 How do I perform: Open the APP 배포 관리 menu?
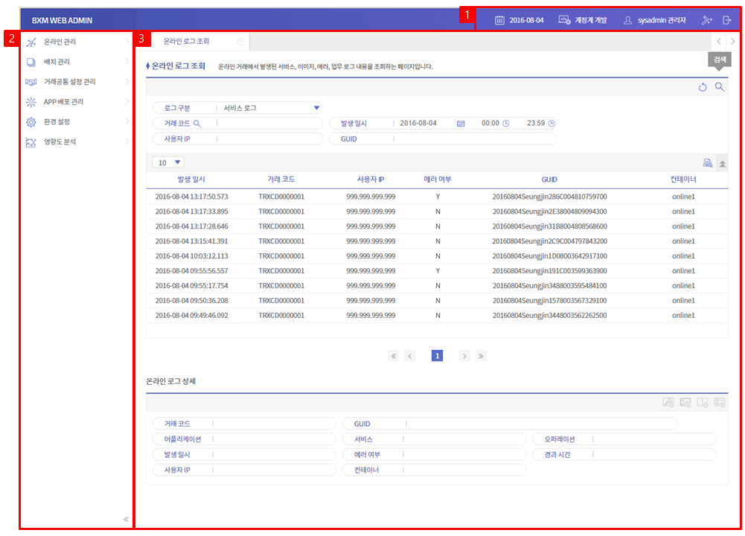tap(63, 102)
